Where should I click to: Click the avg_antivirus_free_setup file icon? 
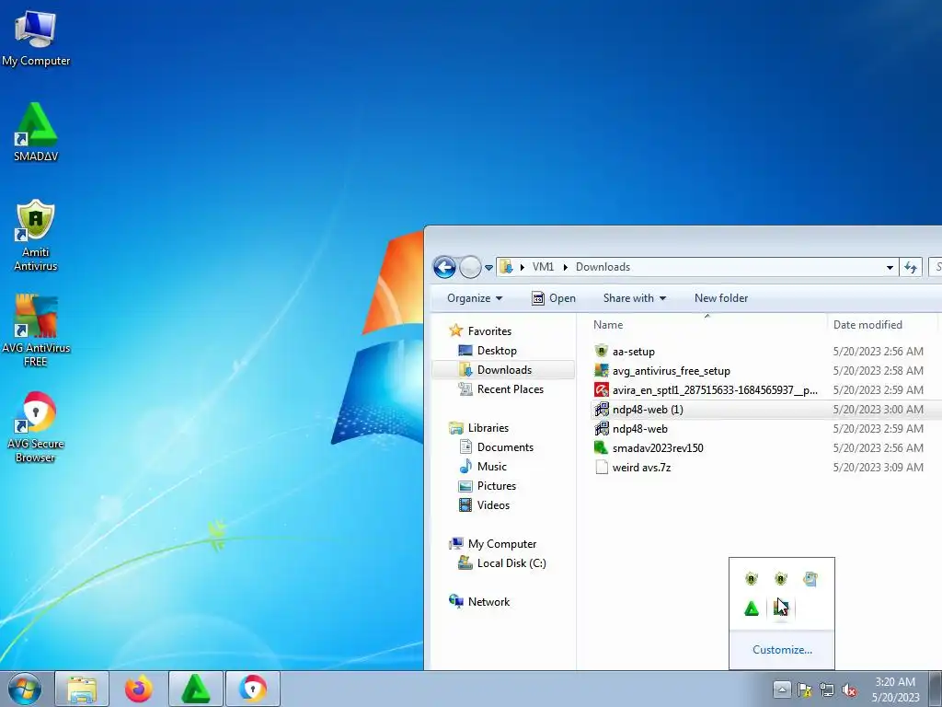602,370
